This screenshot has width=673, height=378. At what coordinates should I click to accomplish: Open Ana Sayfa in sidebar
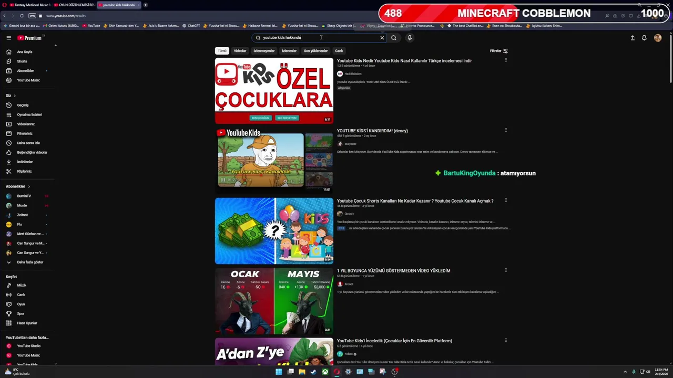[x=25, y=52]
